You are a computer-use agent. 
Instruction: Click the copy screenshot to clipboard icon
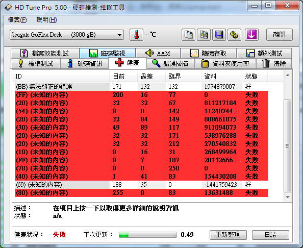204,35
